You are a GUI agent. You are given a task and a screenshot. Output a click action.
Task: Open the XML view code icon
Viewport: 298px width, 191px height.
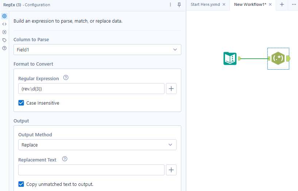4,24
